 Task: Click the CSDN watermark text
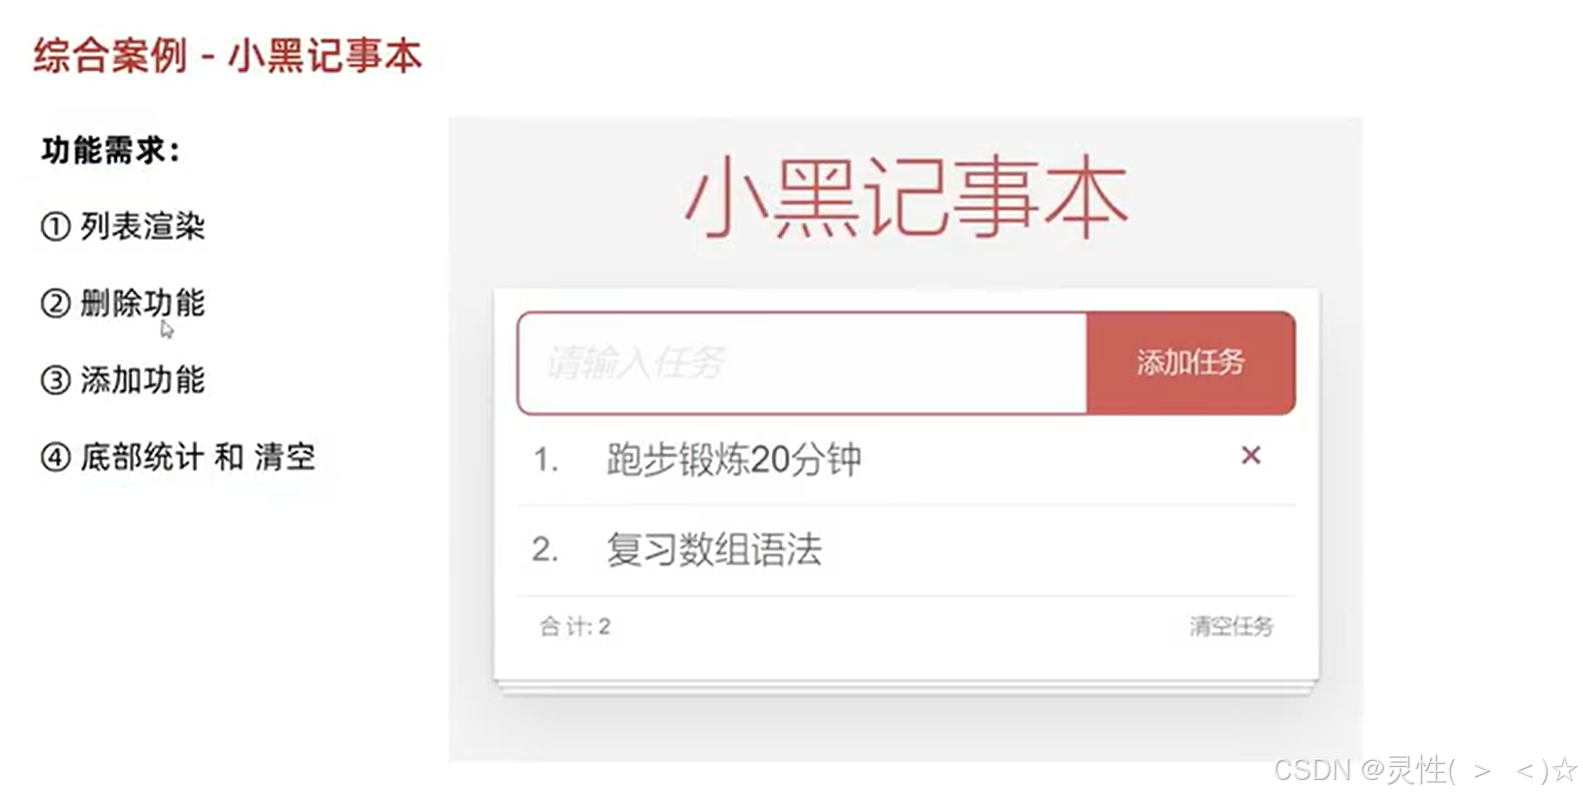point(1418,771)
